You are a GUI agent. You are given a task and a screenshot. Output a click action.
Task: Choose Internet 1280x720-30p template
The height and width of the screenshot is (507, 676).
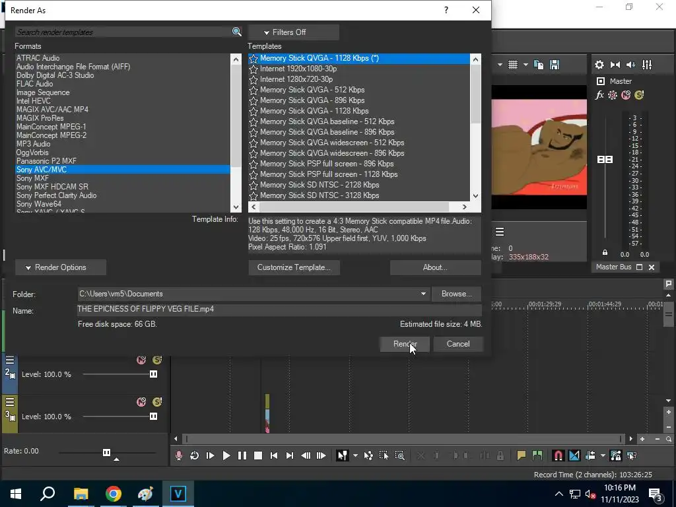296,79
